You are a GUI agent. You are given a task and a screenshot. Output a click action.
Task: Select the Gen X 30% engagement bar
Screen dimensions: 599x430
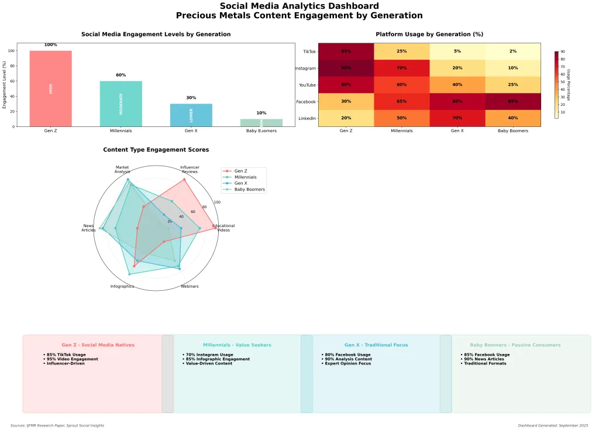coord(191,115)
